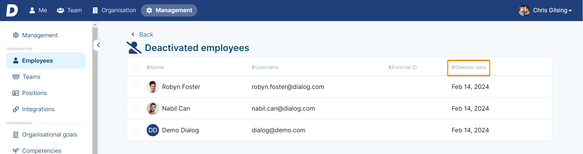Select Robyn Foster's row checkbox
This screenshot has height=154, width=583.
point(136,87)
